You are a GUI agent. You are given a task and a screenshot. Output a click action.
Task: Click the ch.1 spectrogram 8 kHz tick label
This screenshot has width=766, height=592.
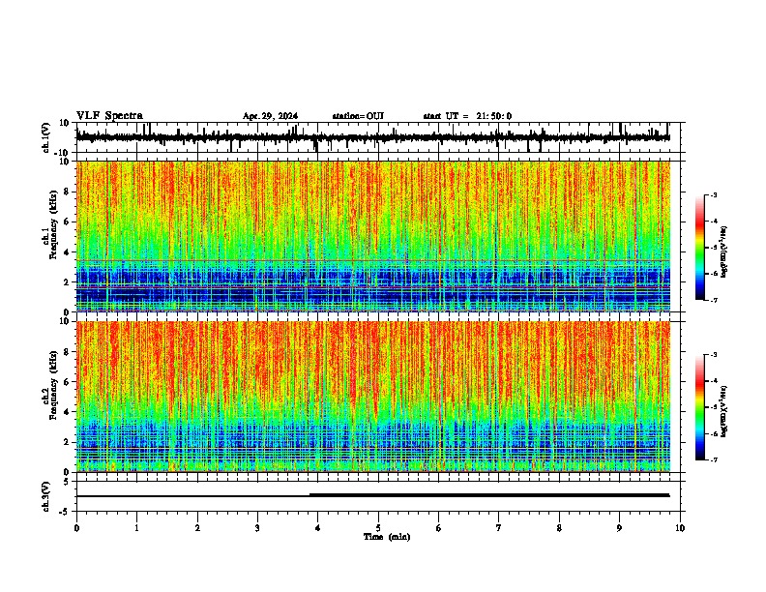pyautogui.click(x=67, y=192)
